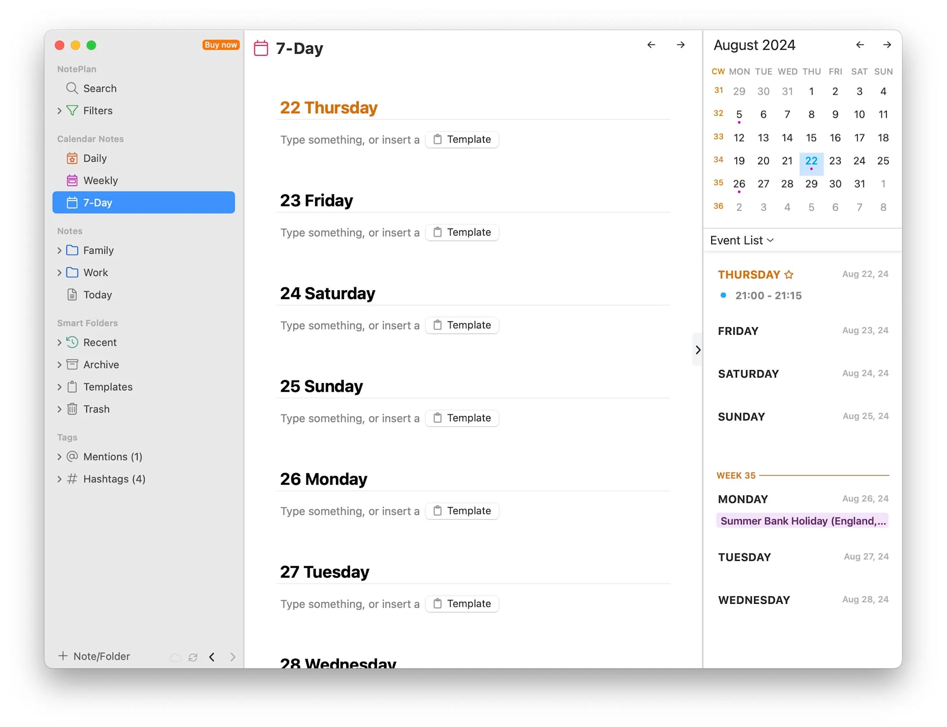Open the Filters section
The image size is (947, 727).
tap(59, 110)
